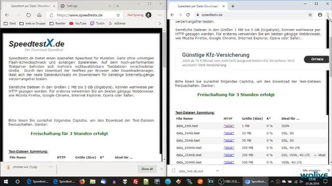Open the Chrome profile icon
Viewport: 332px width, 186px height.
(320, 15)
